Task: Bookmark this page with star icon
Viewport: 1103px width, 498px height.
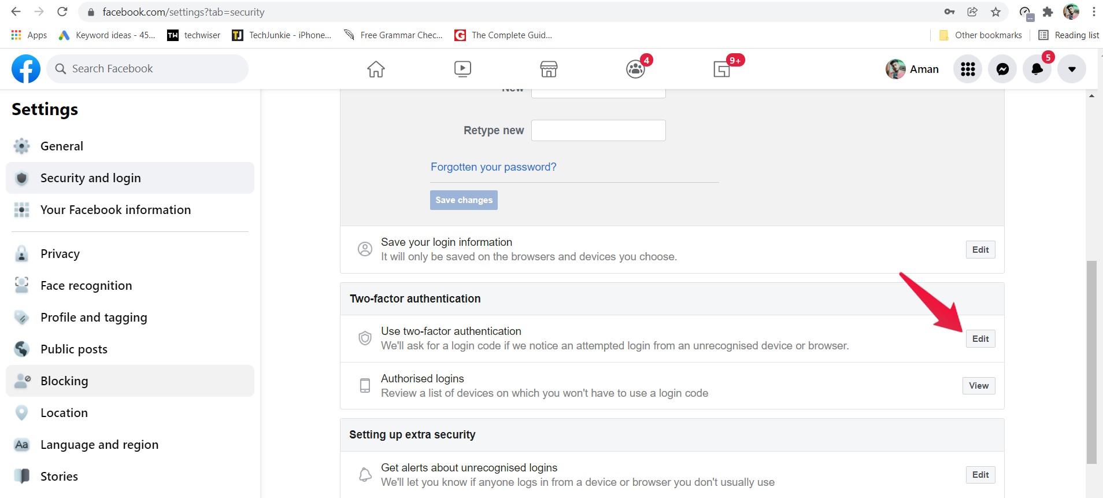Action: [x=995, y=12]
